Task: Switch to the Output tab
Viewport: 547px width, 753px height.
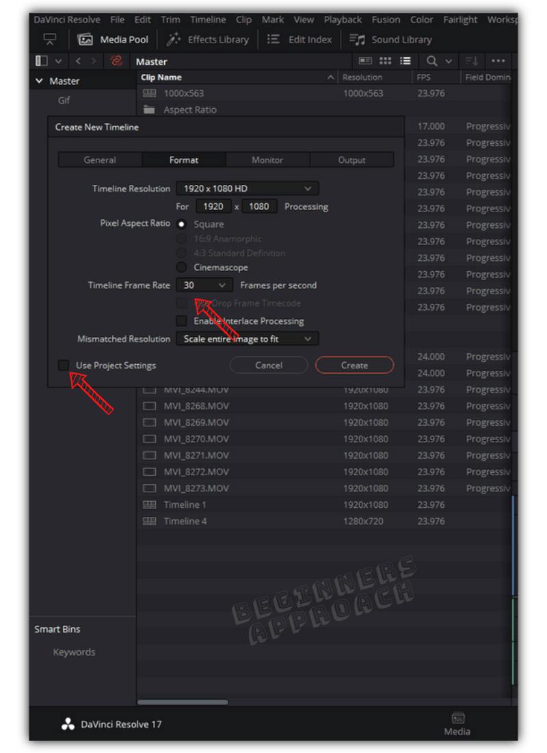Action: 351,160
